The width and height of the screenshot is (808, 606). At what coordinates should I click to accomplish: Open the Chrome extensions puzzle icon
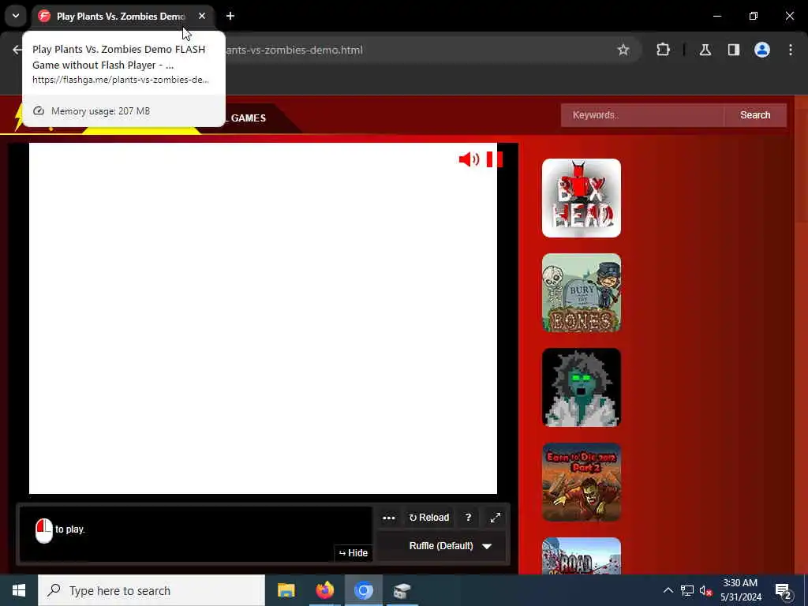click(663, 50)
